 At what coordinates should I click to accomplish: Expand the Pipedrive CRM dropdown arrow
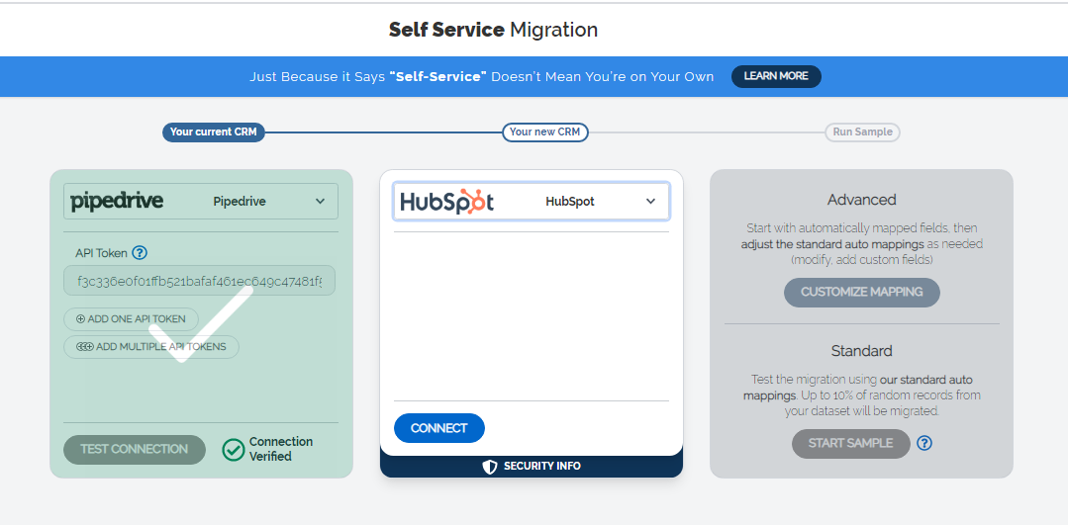pyautogui.click(x=320, y=202)
